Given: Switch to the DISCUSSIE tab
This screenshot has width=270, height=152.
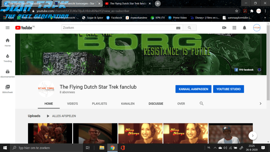Looking at the screenshot, I should click(156, 104).
